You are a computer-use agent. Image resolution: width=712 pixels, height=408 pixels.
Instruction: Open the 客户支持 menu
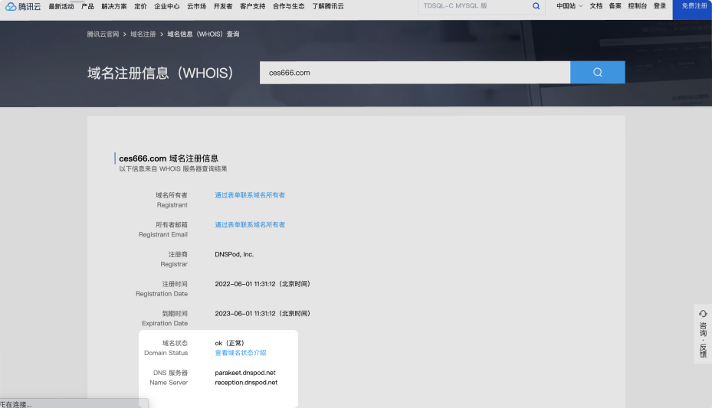pos(252,6)
